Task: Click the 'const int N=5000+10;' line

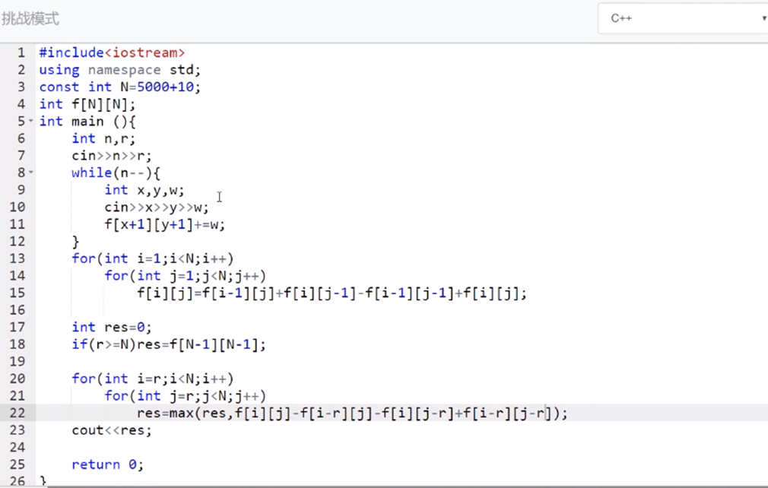Action: (120, 87)
